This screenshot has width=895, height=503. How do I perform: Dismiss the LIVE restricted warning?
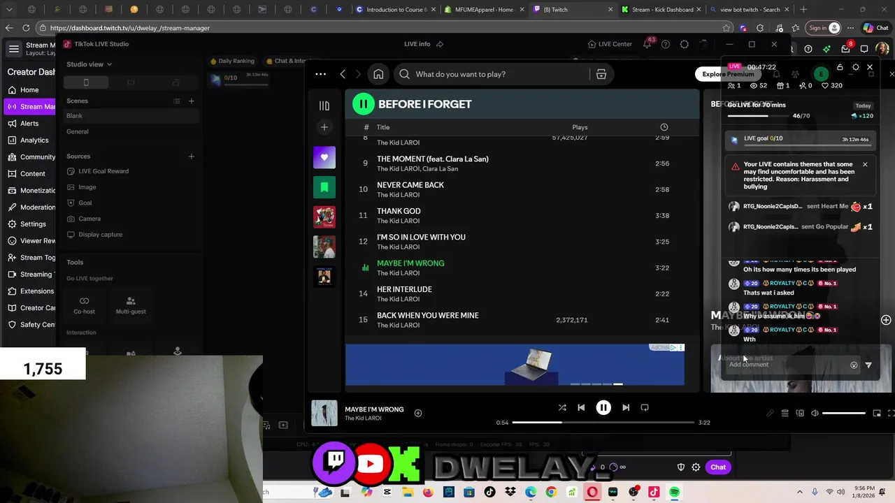(865, 165)
